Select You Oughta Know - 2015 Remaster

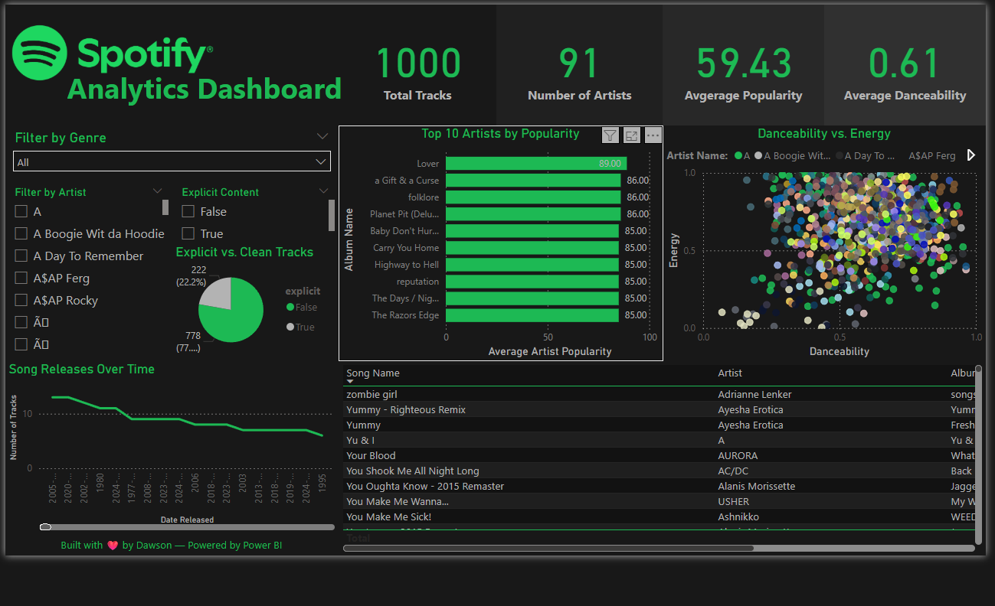(425, 487)
